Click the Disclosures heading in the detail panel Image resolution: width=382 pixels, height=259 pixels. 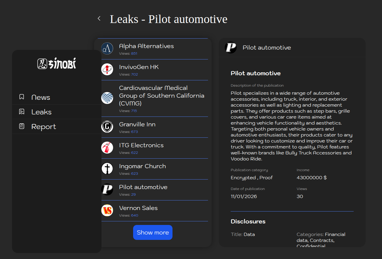point(248,221)
